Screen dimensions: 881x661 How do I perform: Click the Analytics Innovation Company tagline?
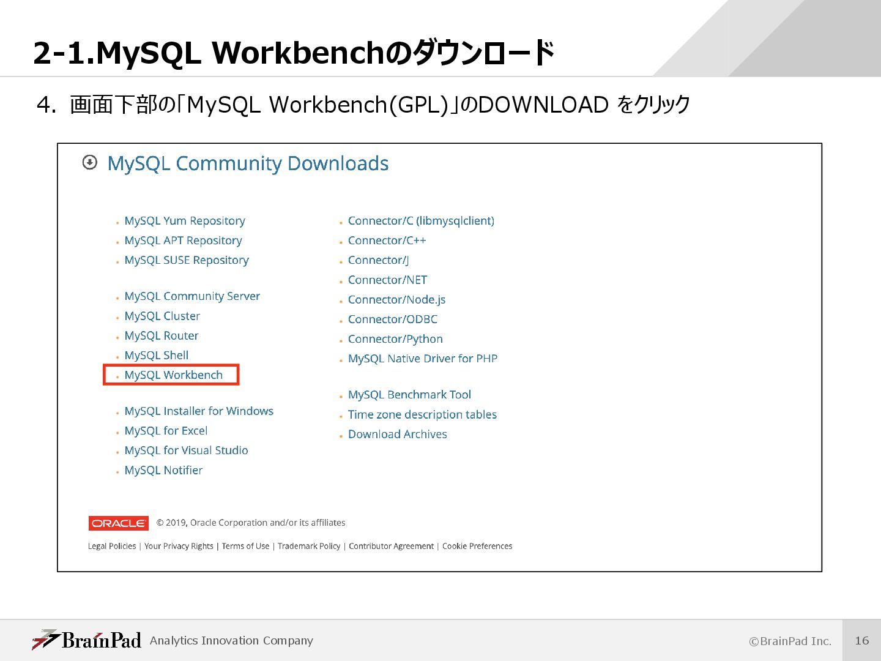231,641
